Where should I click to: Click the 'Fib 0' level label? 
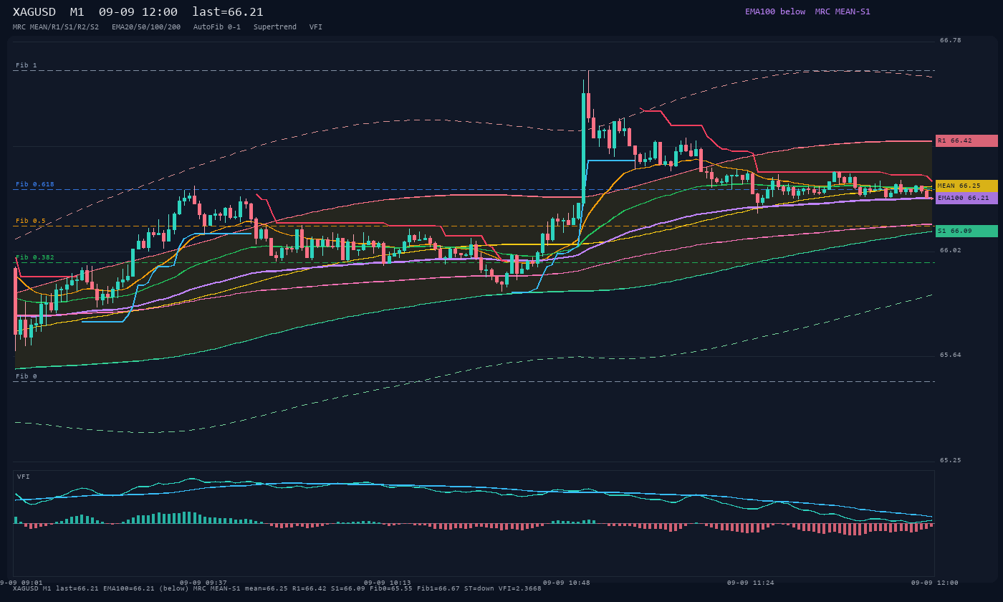pos(27,376)
